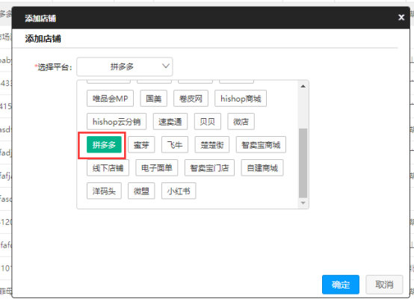
Task: Choose the 蜜芽 platform option
Action: point(141,145)
